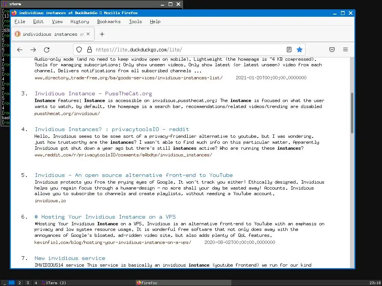
Task: Open the Firefox hamburger application menu
Action: pos(345,50)
